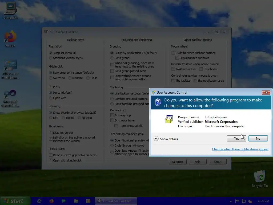
Task: Enable Open with double click
Action: 51,160
